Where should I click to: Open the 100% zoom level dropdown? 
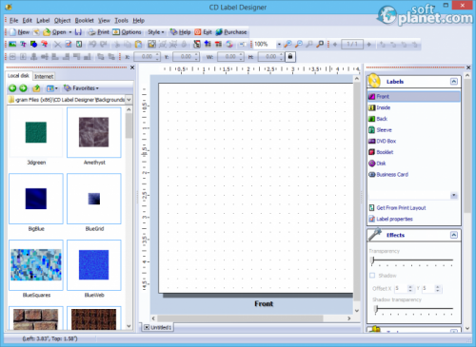pos(279,45)
